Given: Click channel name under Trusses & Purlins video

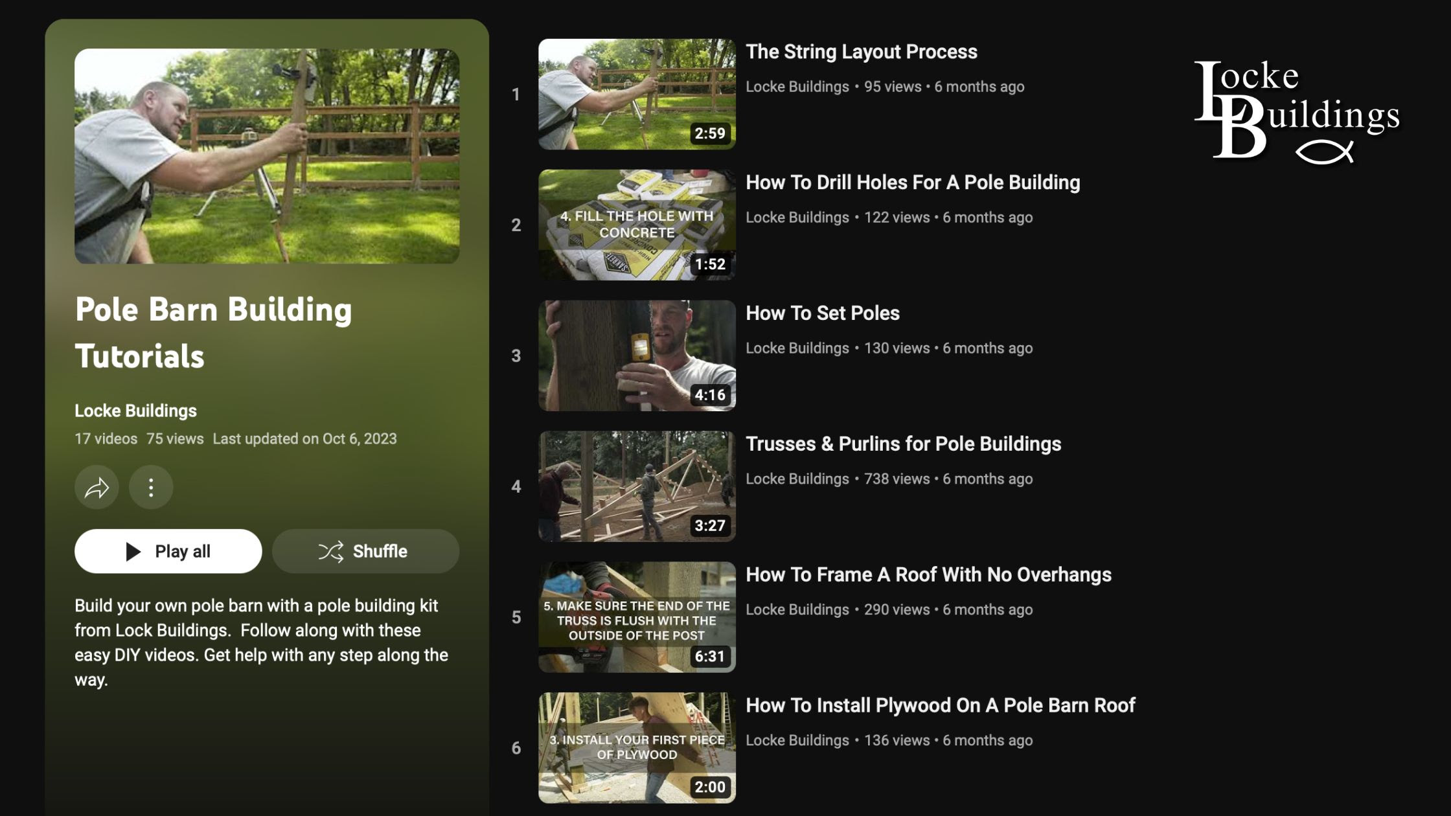Looking at the screenshot, I should [x=797, y=479].
